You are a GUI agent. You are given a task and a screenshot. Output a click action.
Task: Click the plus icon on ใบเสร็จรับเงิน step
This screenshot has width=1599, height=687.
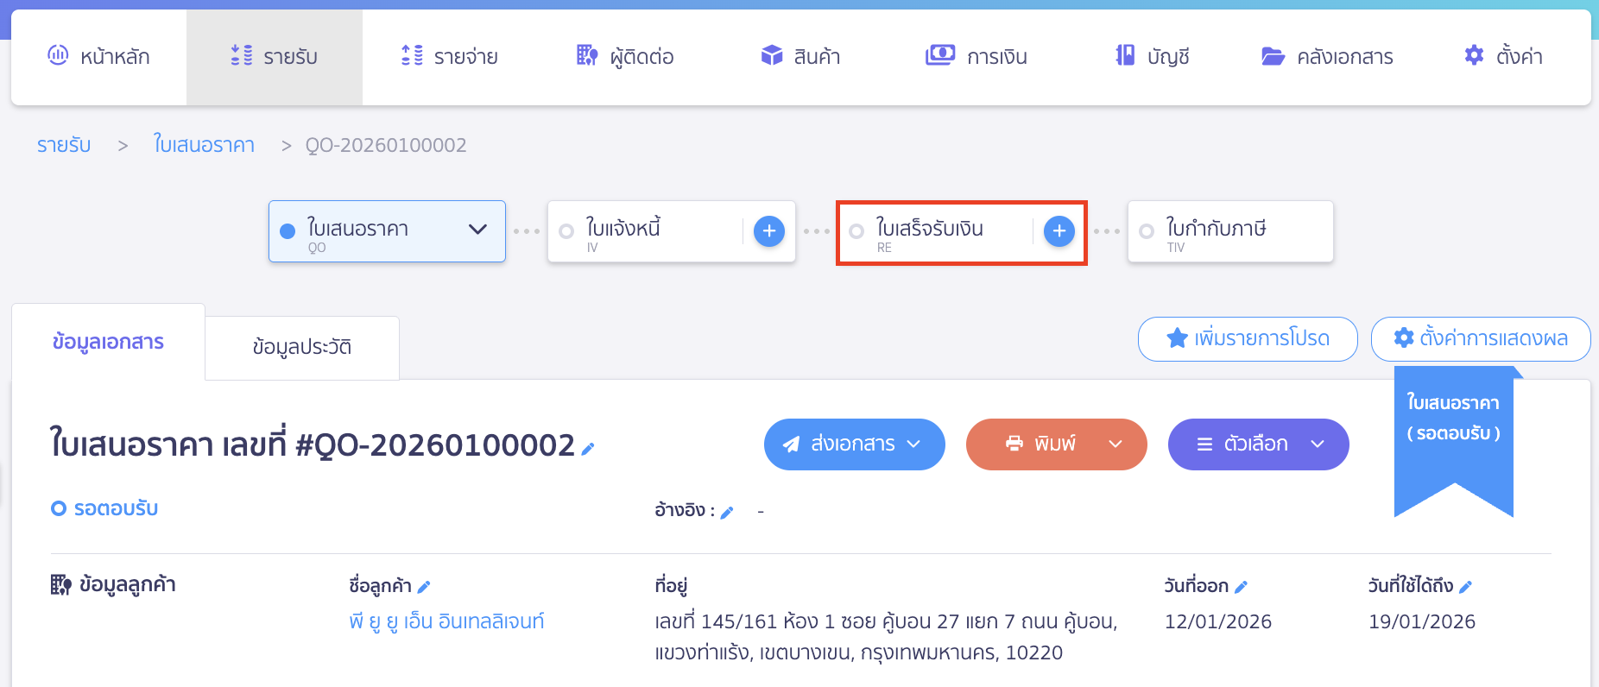(1059, 231)
